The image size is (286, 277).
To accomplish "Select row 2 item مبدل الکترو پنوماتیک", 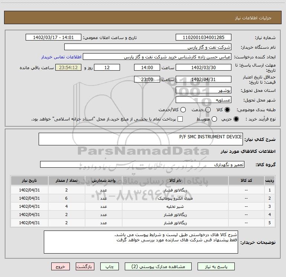I will (175, 198).
